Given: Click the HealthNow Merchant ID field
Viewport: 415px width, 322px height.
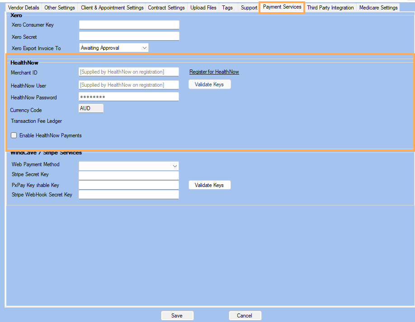Looking at the screenshot, I should click(129, 72).
